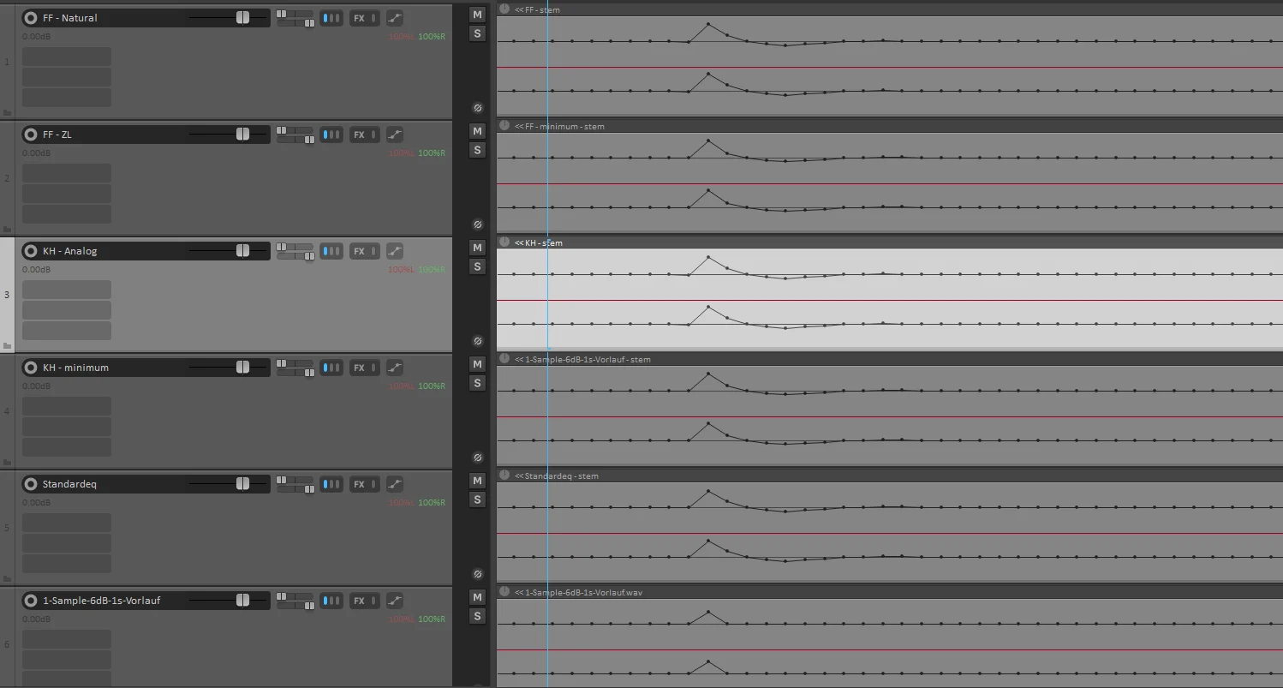Viewport: 1283px width, 688px height.
Task: Click the knob on the KH - stem item
Action: tap(504, 242)
